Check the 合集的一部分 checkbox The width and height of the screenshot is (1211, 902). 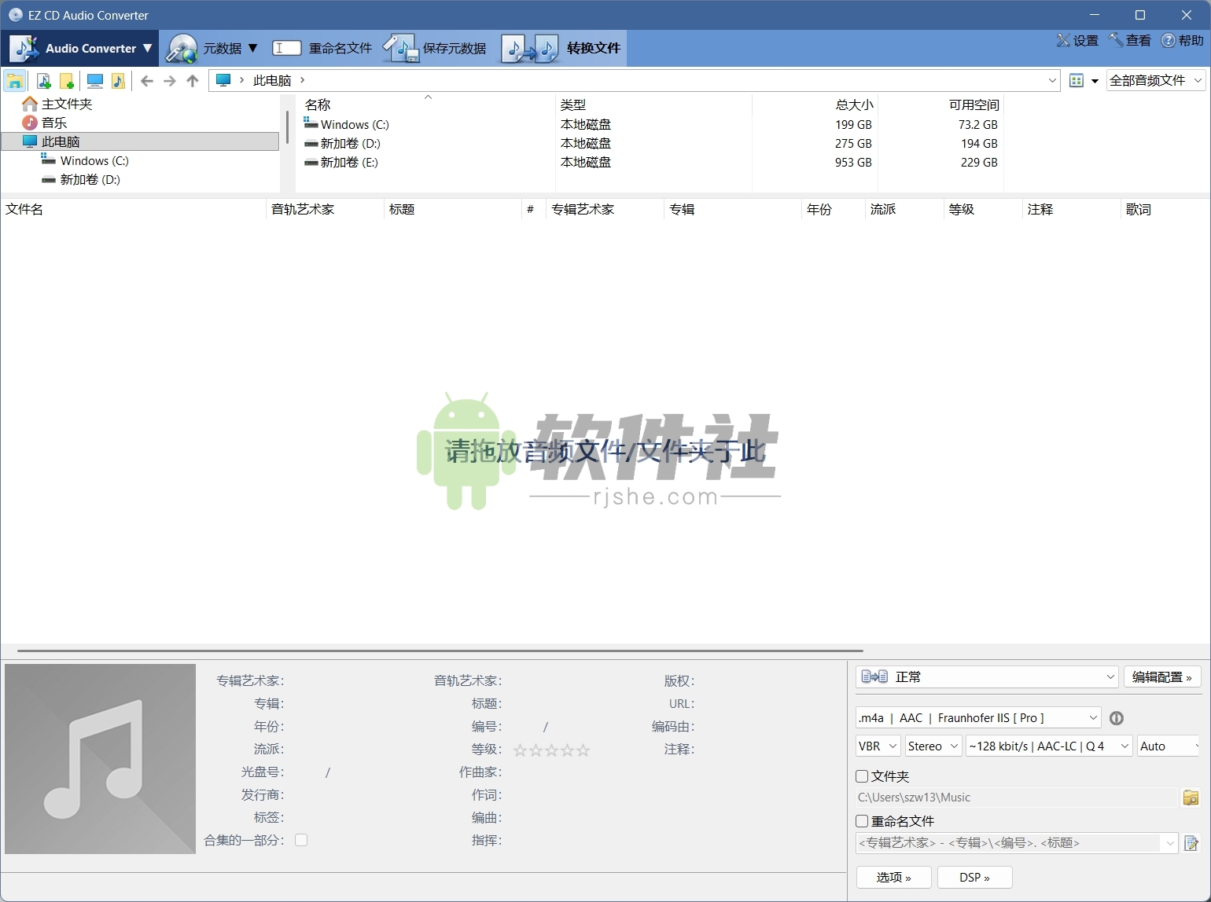(x=301, y=840)
